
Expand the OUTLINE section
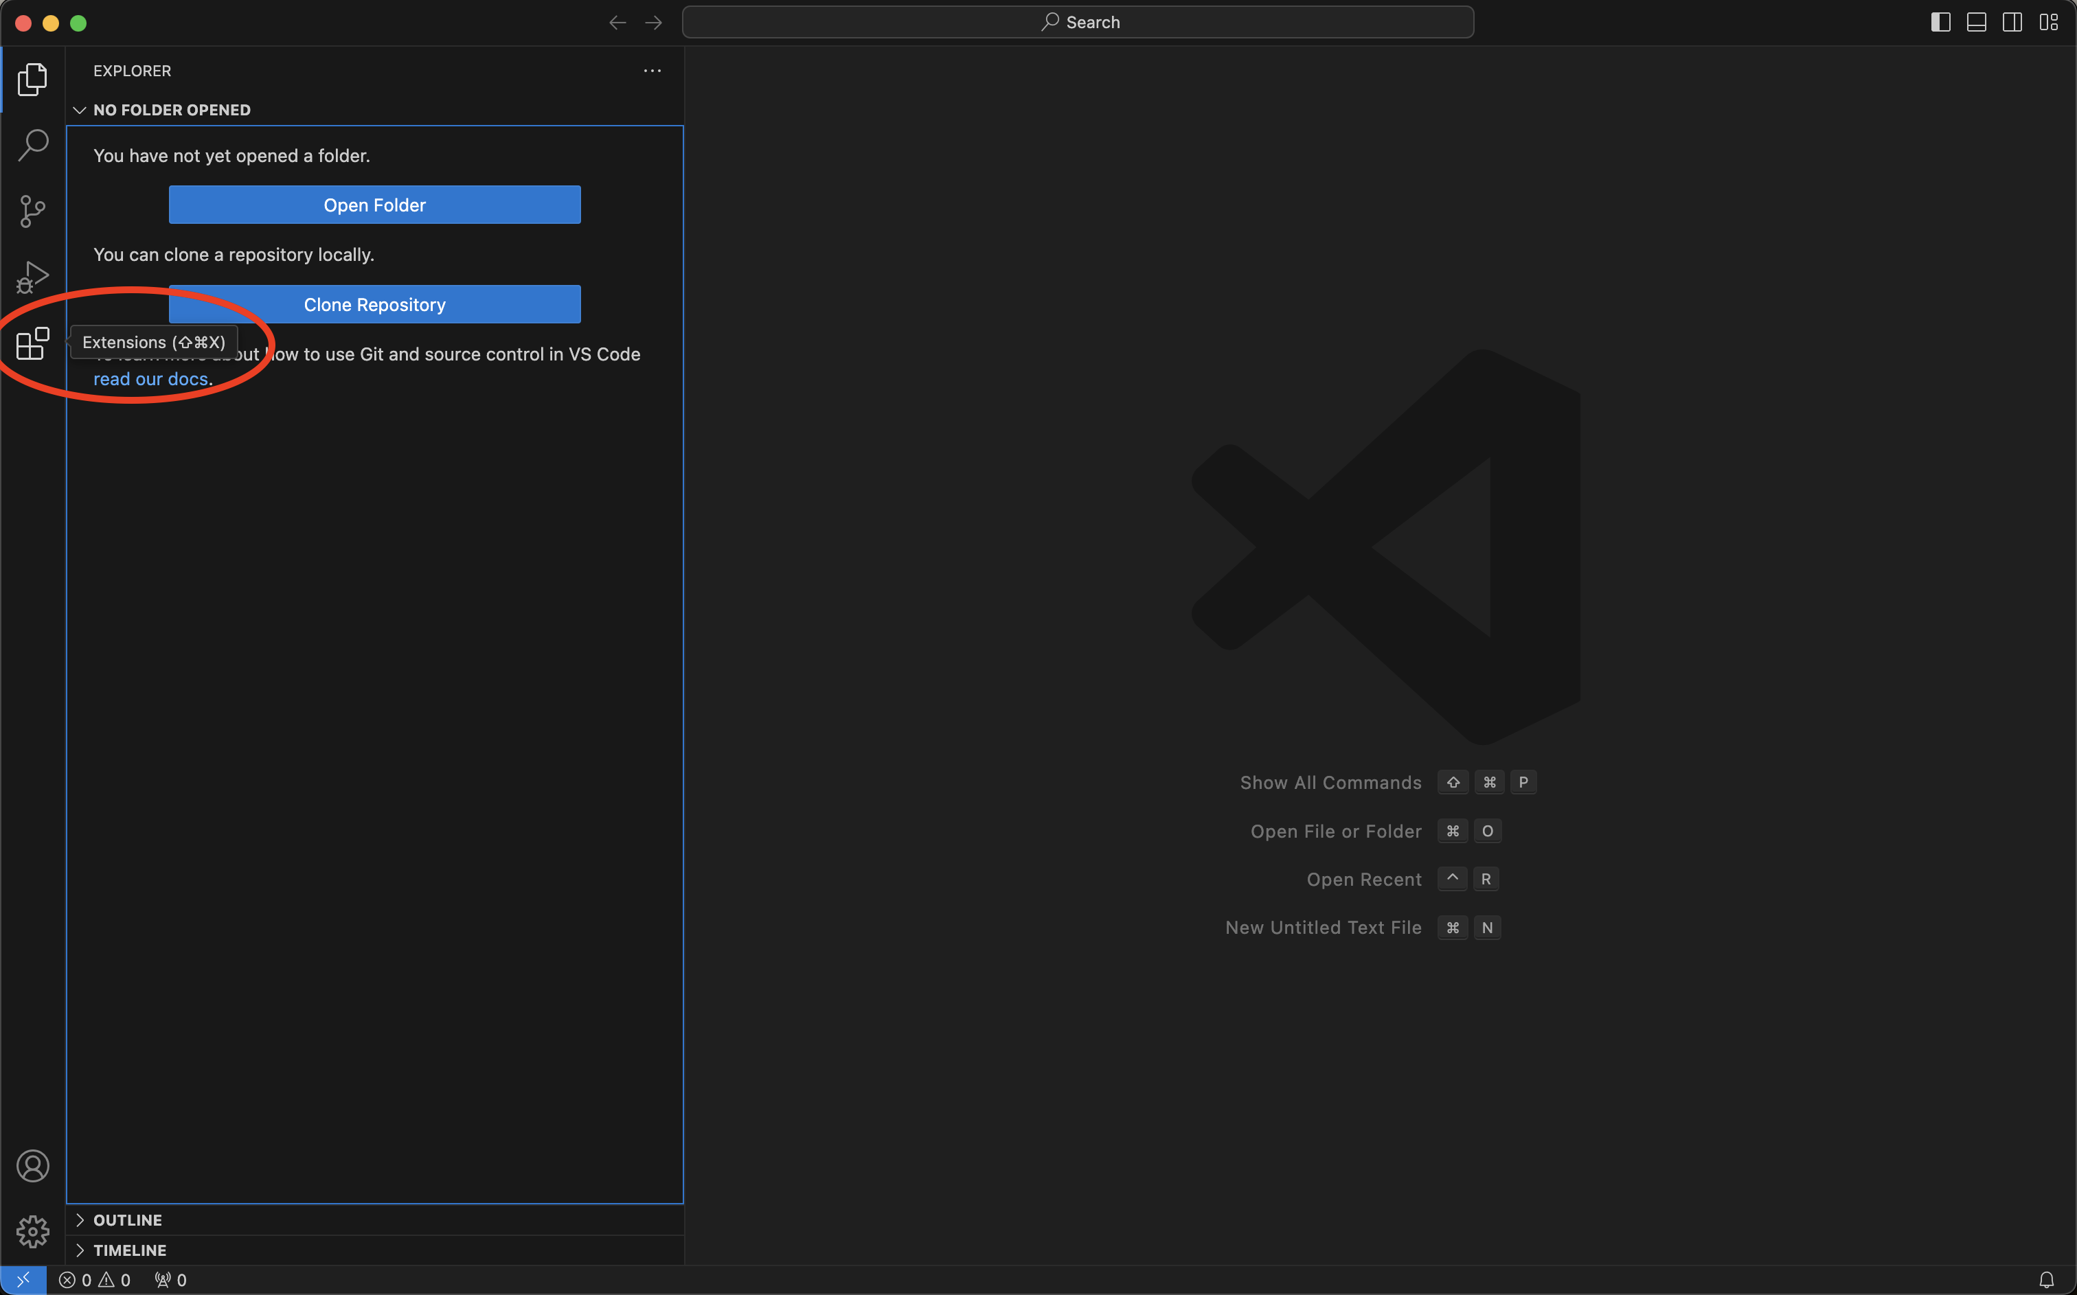375,1219
